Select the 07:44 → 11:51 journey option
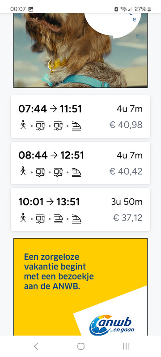This screenshot has height=357, width=161. (80, 116)
